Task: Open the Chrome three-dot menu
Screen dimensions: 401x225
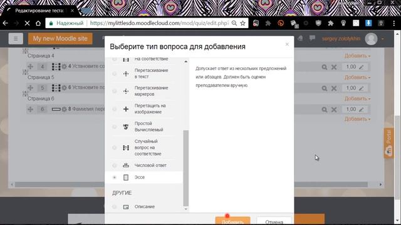Action: tap(394, 23)
